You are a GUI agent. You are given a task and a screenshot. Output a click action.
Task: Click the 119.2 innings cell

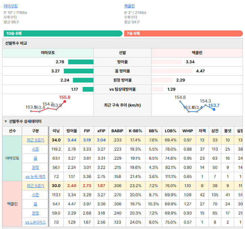[56, 149]
